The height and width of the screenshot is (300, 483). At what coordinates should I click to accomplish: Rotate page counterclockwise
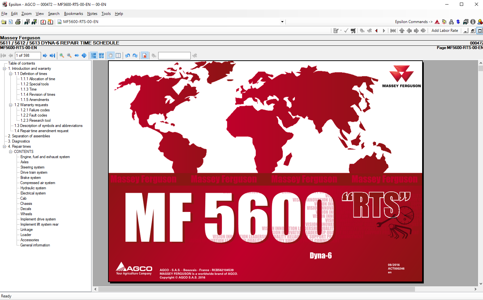click(128, 56)
